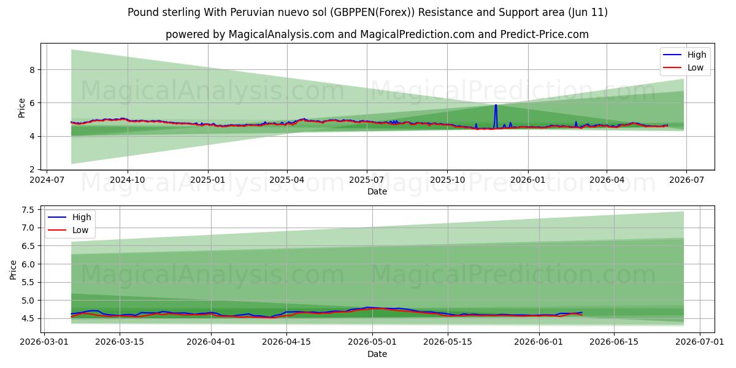This screenshot has width=736, height=368.
Task: Click the 2026-01 tick label
Action: (527, 180)
